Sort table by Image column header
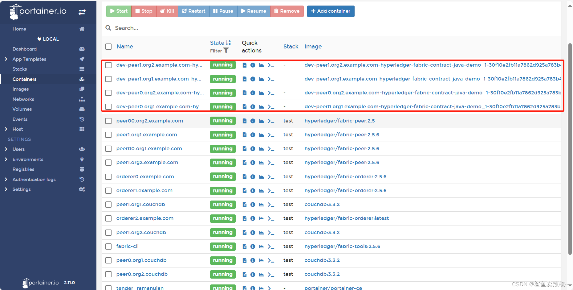The image size is (573, 290). coord(313,47)
